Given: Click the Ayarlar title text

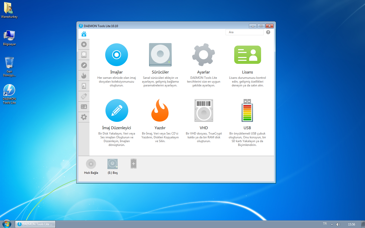Looking at the screenshot, I should coord(204,72).
